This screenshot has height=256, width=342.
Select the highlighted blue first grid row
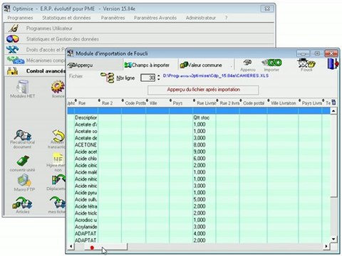coord(199,111)
